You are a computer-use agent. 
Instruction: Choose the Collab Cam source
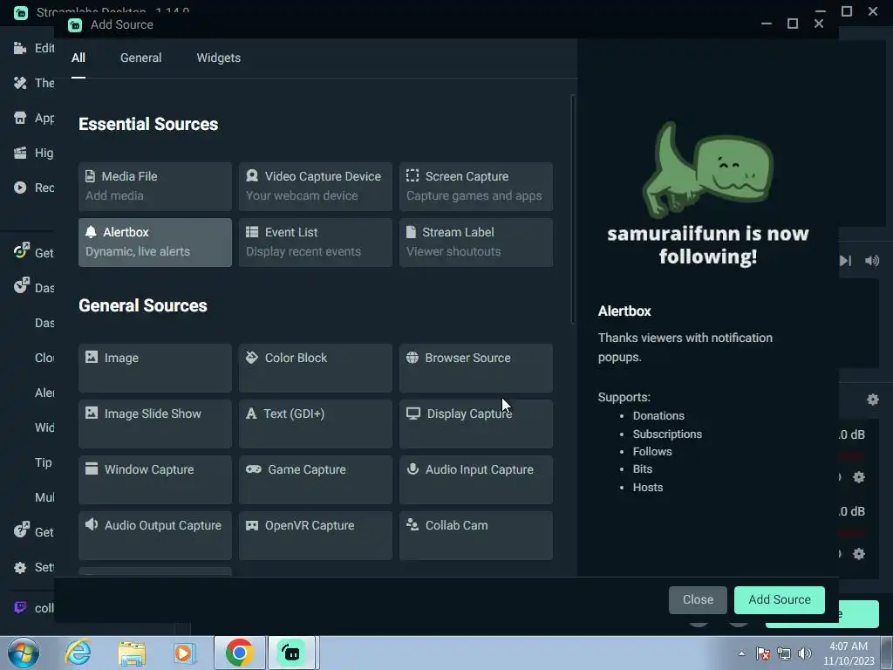(476, 536)
